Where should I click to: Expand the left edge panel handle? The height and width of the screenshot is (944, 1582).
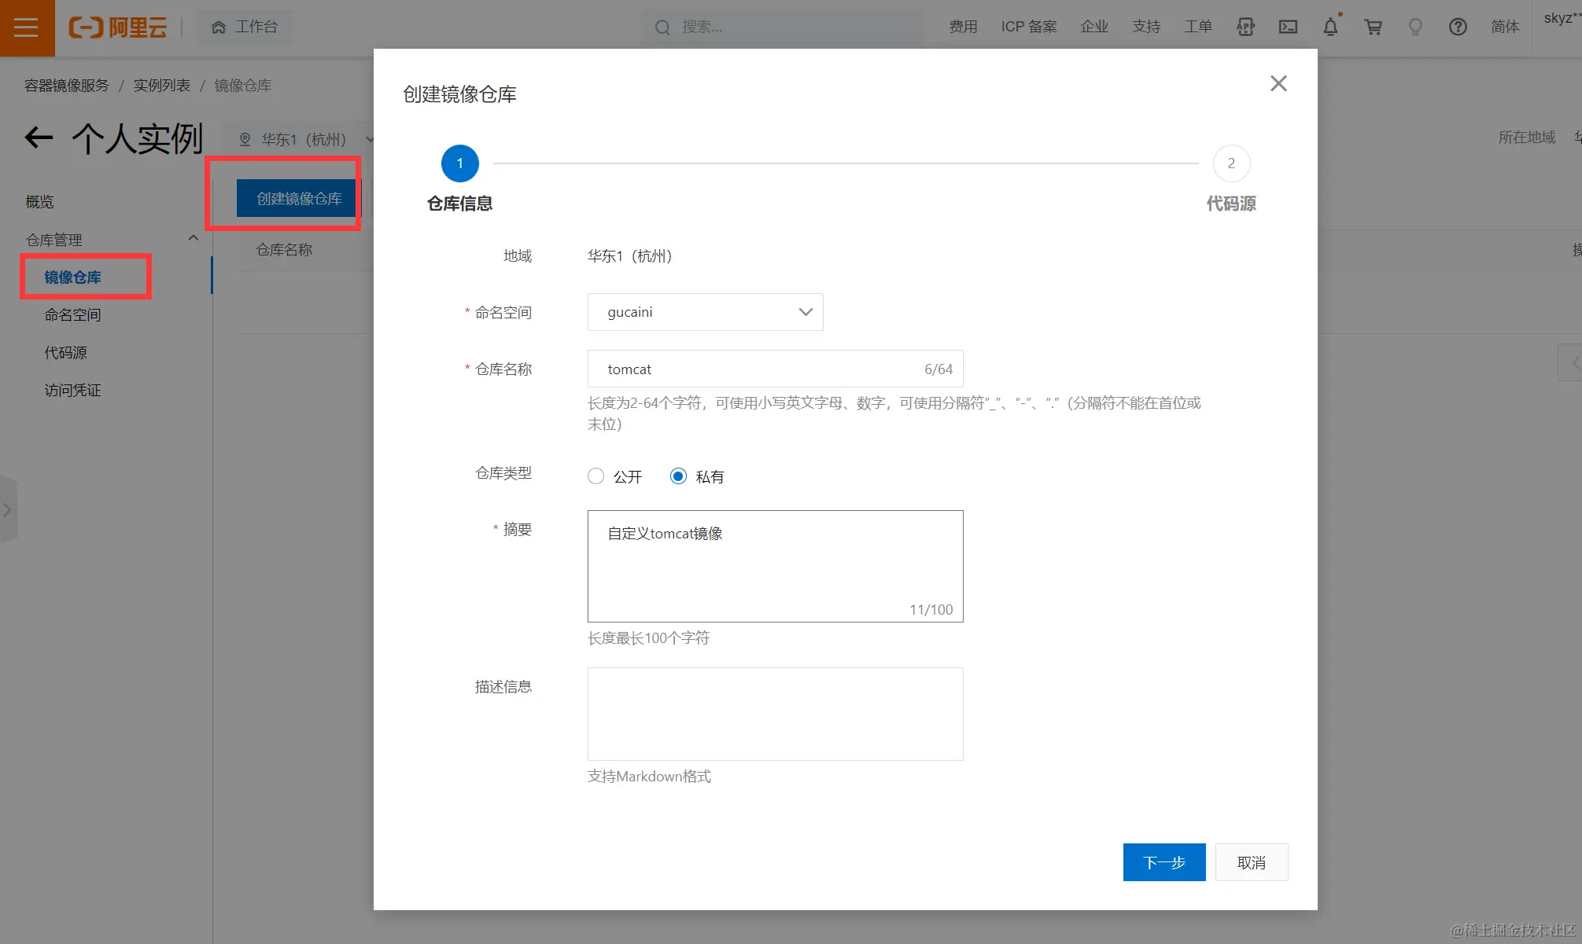click(x=8, y=509)
